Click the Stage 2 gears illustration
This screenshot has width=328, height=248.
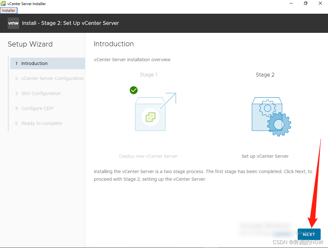(271, 117)
